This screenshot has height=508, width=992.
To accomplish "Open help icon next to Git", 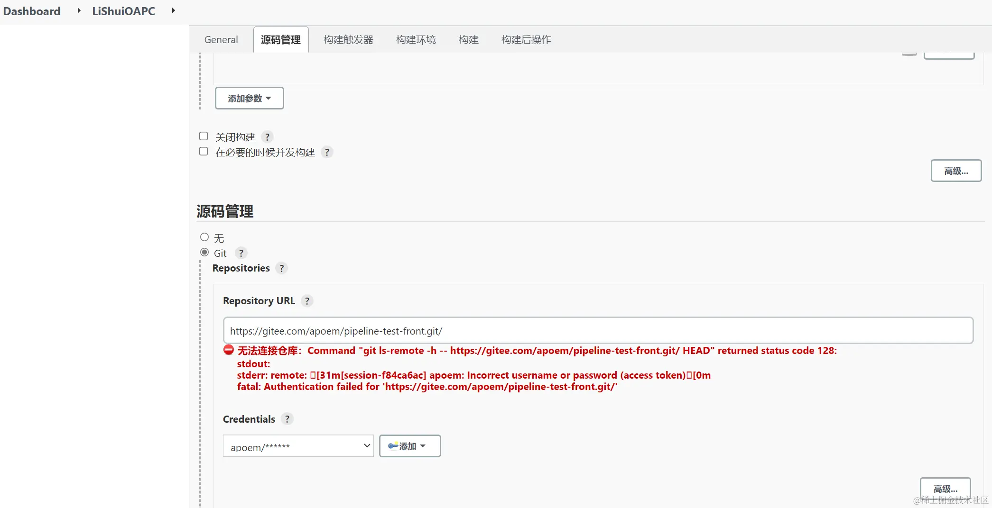I will pyautogui.click(x=241, y=253).
